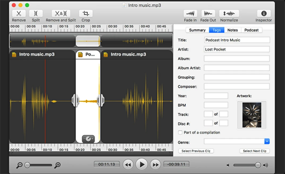Click the Remove and Split tool
The image size is (285, 174).
[x=61, y=14]
